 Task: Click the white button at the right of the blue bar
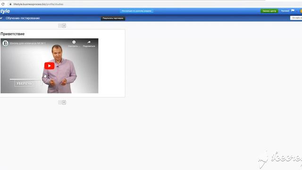point(296,18)
